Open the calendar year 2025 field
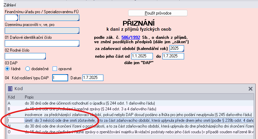258x139 pixels. (x=177, y=49)
